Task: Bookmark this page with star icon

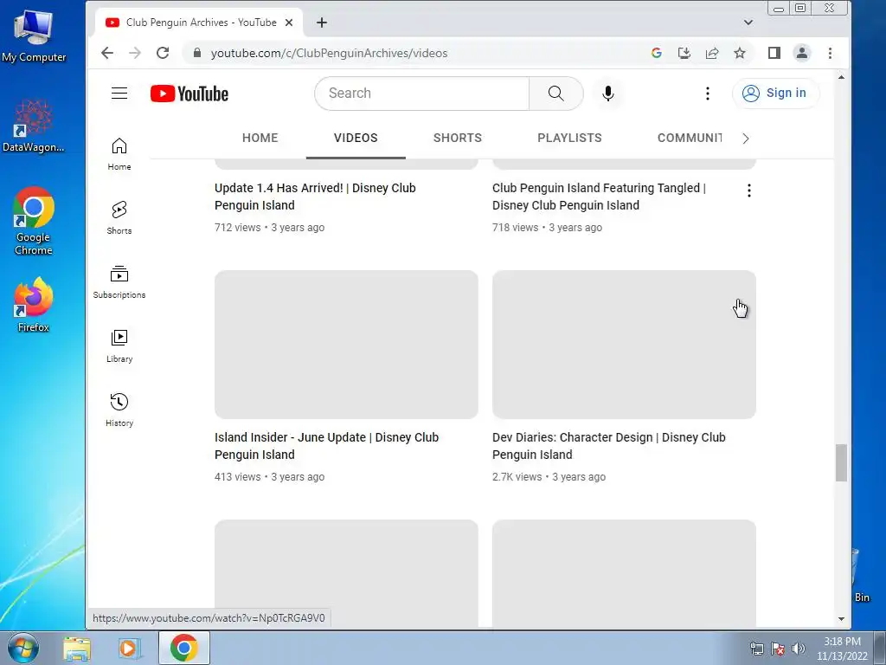Action: [740, 53]
